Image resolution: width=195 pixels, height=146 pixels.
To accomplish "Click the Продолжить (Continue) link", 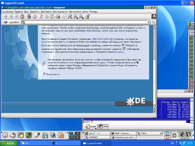I will point(53,74).
